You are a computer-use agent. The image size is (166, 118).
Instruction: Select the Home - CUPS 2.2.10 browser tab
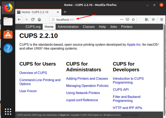tap(38, 12)
